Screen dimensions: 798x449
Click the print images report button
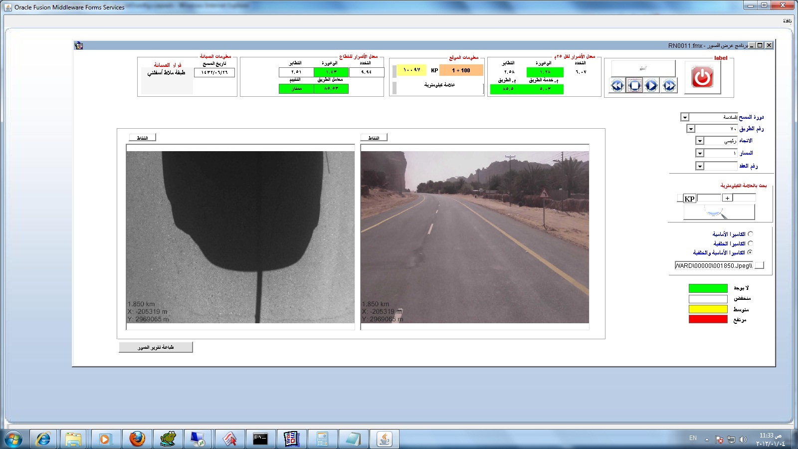156,347
